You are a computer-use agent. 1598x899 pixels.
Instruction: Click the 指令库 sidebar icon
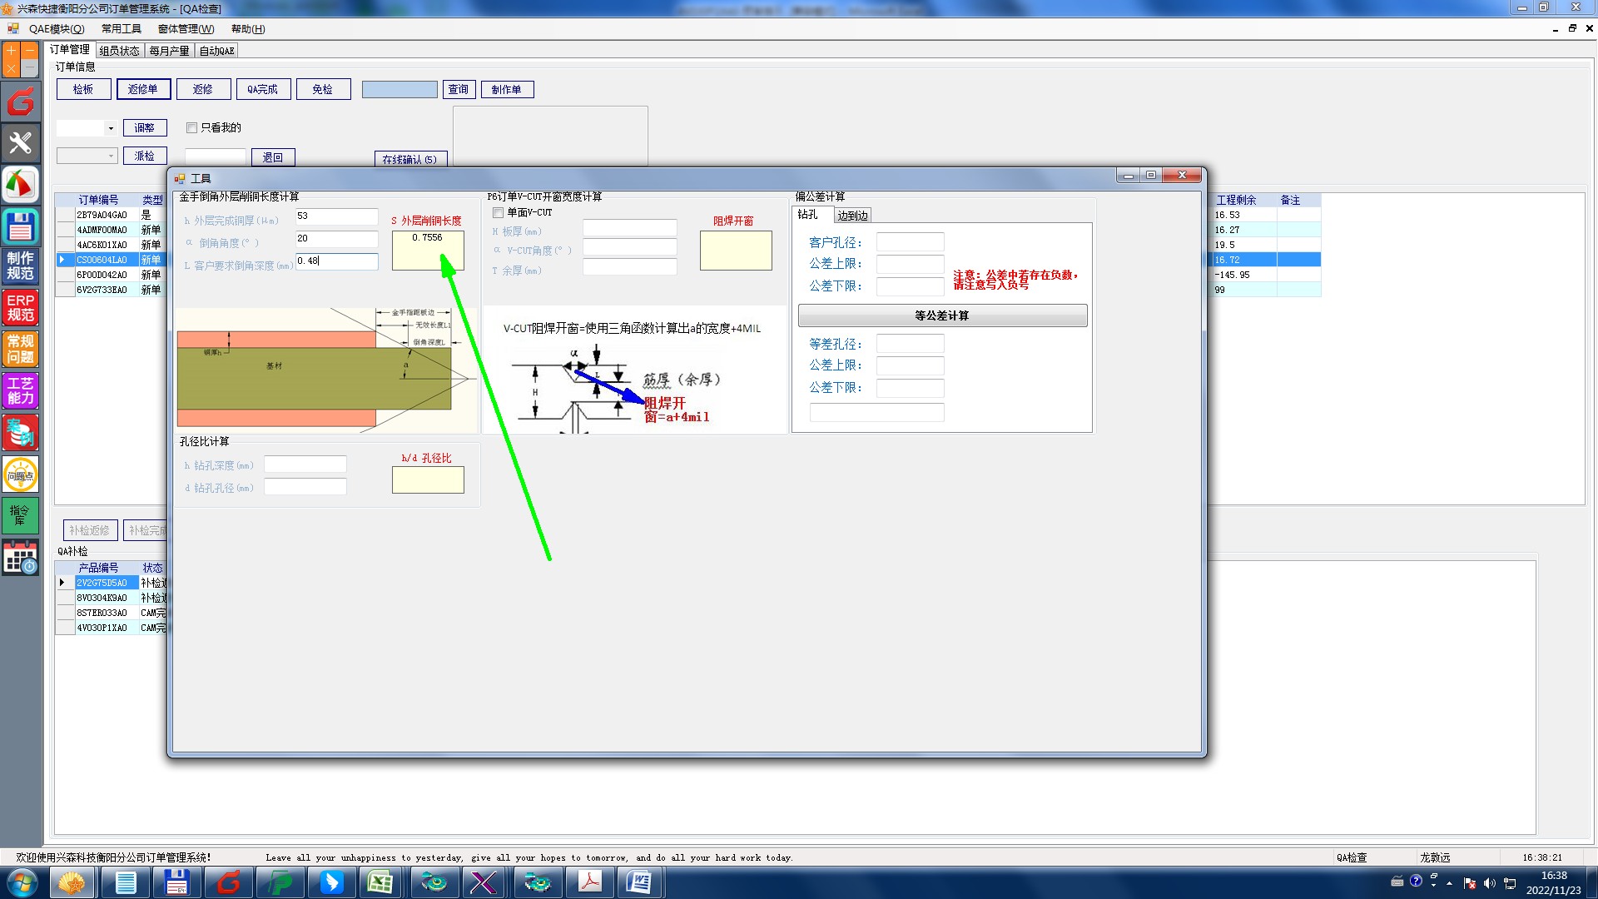coord(21,515)
